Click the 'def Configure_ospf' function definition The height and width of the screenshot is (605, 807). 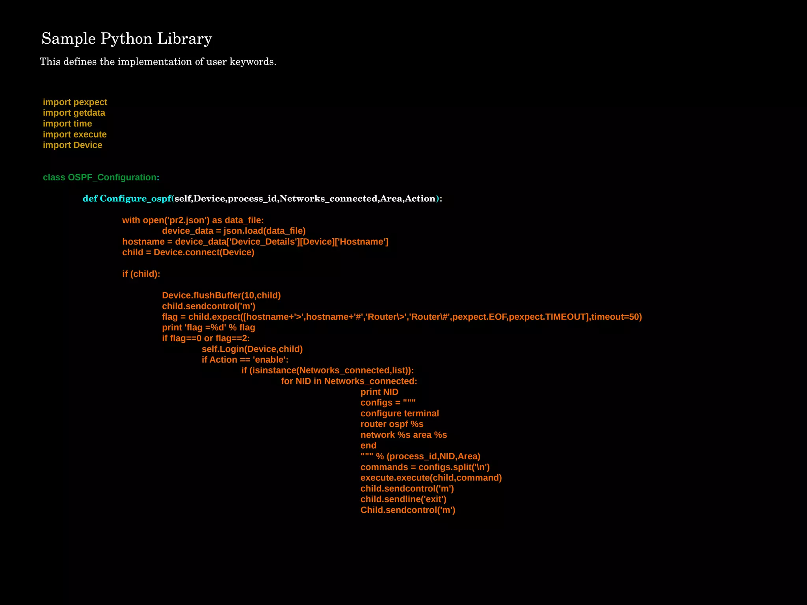[262, 199]
